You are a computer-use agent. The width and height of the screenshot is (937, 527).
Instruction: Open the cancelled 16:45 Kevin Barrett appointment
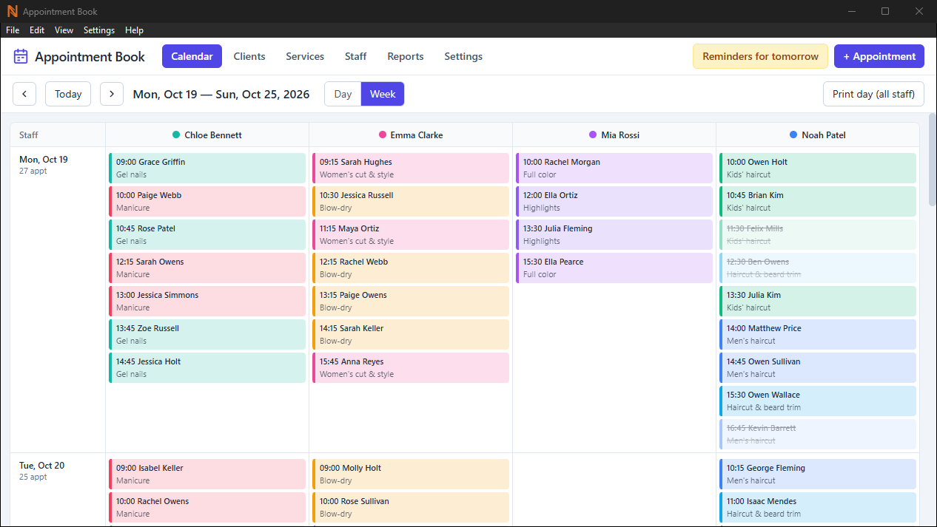pyautogui.click(x=818, y=434)
